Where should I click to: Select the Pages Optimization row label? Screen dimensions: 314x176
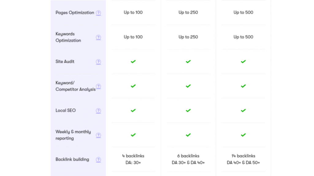point(75,13)
